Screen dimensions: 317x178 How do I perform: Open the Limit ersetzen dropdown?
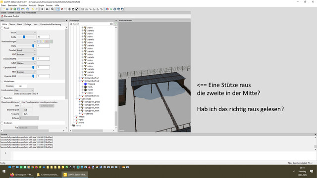(24, 90)
